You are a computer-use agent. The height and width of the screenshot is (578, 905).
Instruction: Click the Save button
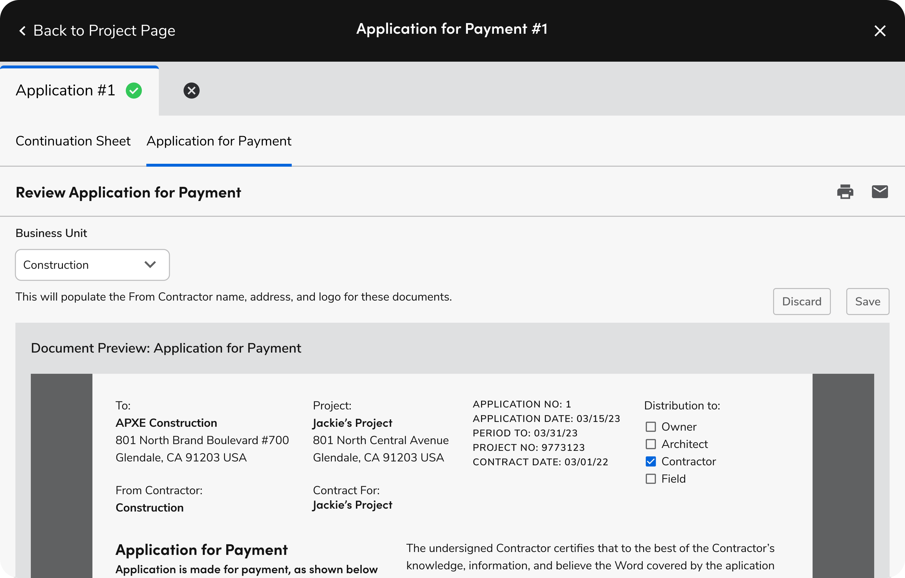coord(867,302)
